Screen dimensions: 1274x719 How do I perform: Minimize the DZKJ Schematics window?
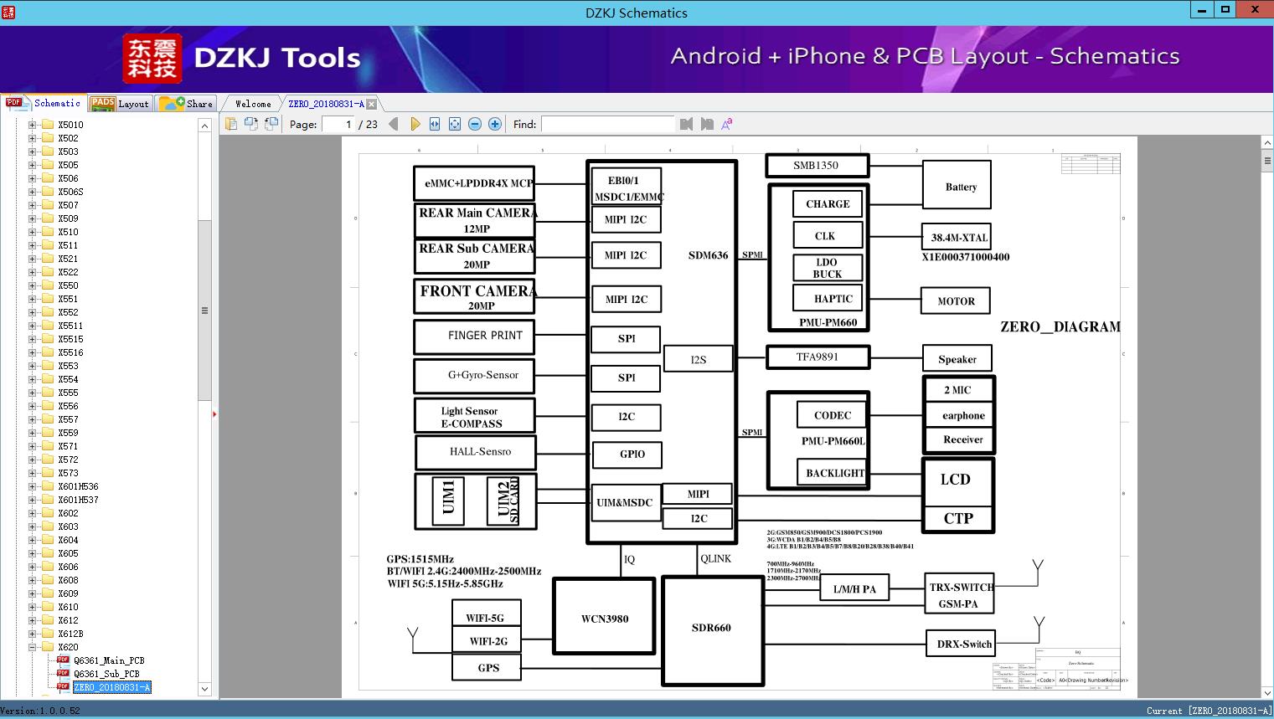point(1203,10)
